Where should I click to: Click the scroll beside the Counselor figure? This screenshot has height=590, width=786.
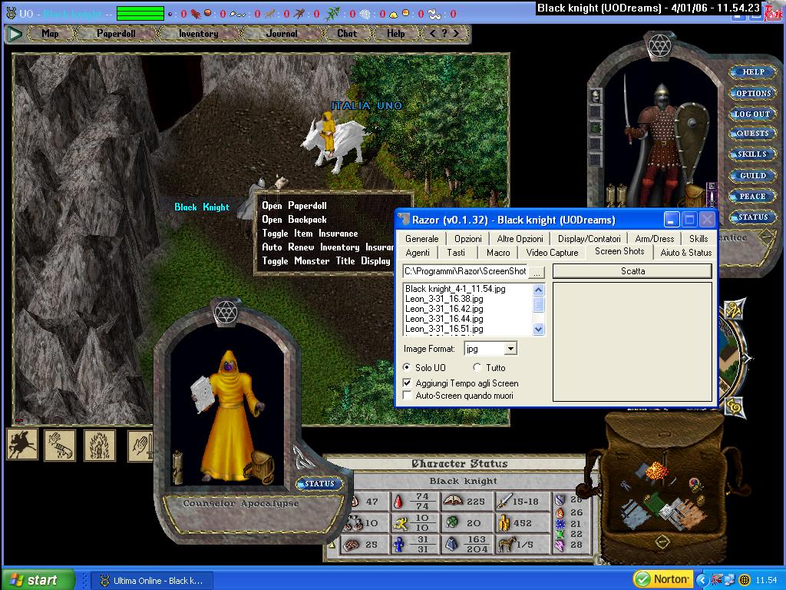[177, 468]
